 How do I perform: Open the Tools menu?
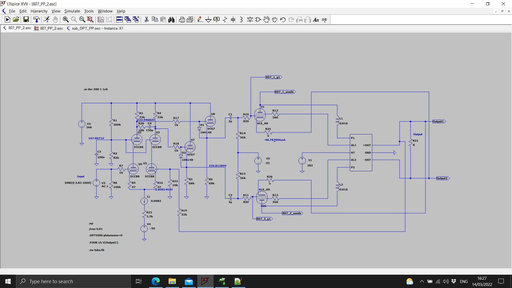point(89,11)
